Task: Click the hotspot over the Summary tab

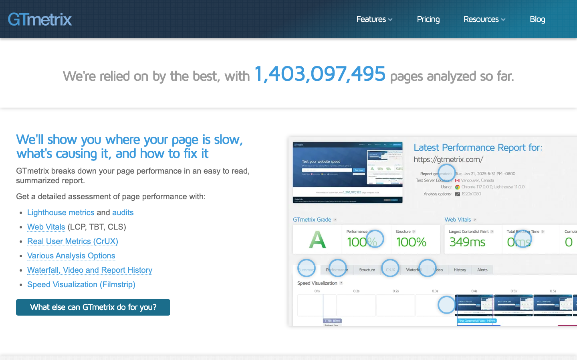Action: point(307,268)
